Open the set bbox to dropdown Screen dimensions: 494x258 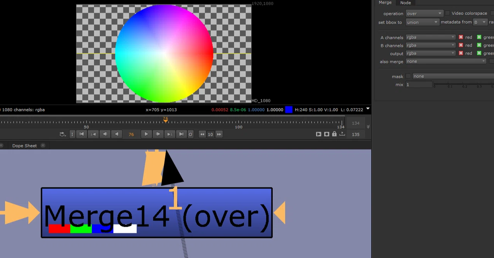pyautogui.click(x=422, y=22)
